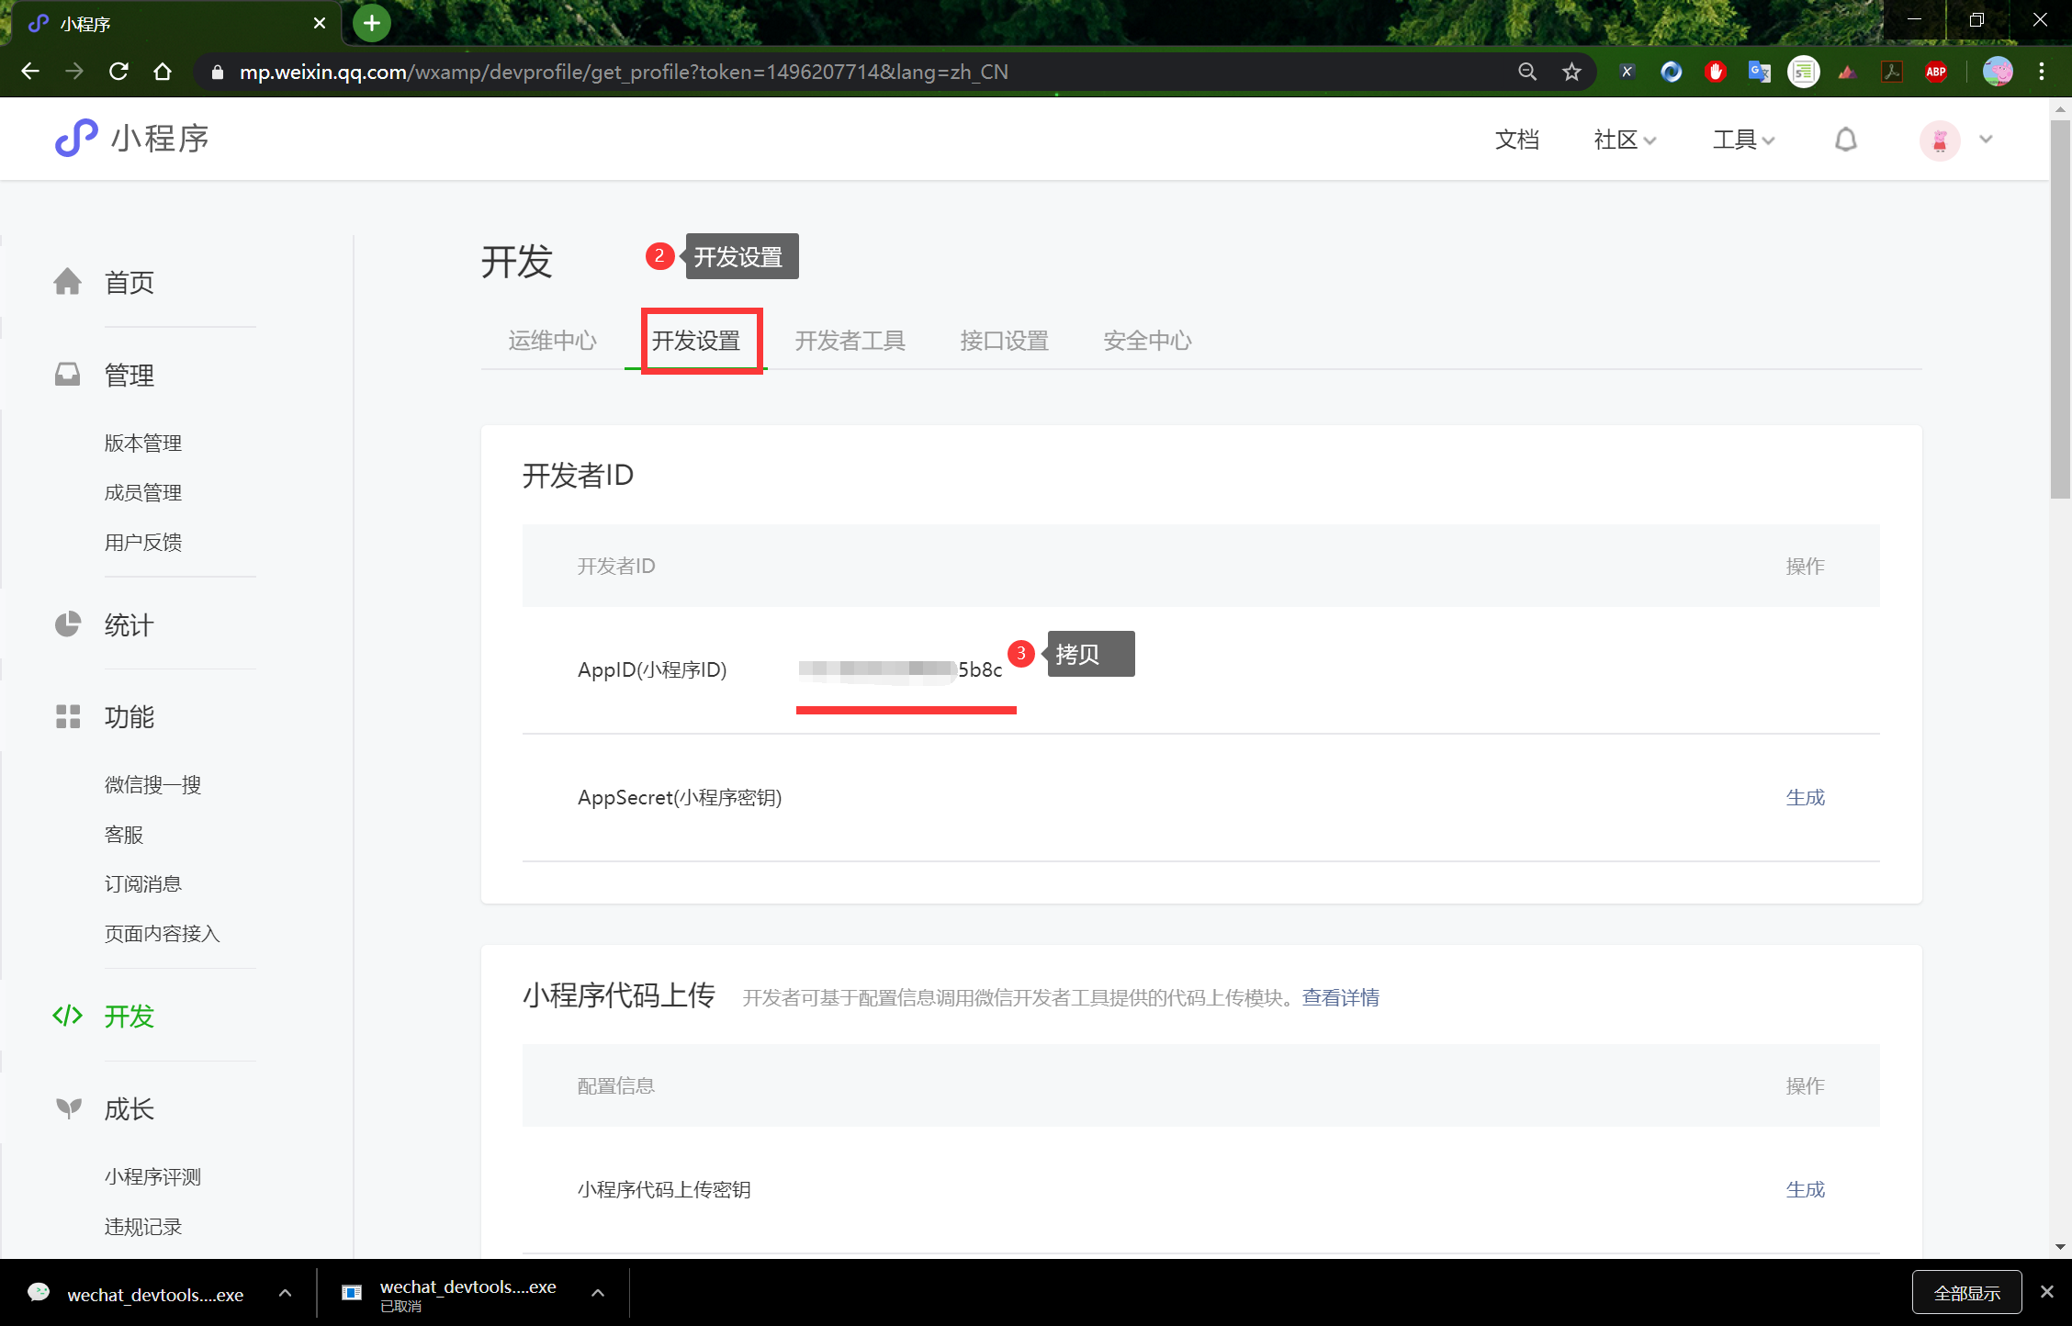Switch to the 接口设置 tab
2072x1326 pixels.
[1005, 341]
